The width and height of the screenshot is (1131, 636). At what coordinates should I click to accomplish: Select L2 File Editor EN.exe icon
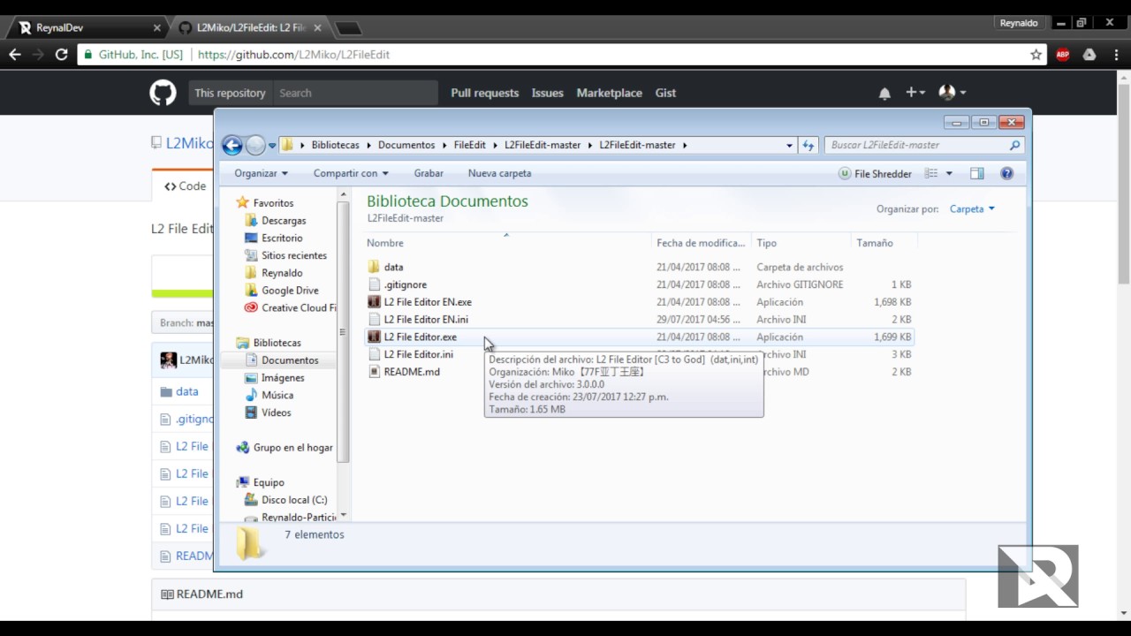coord(374,302)
